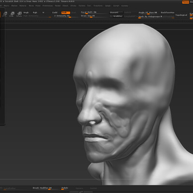
Task: Toggle the Rgb paint mode
Action: point(35,13)
